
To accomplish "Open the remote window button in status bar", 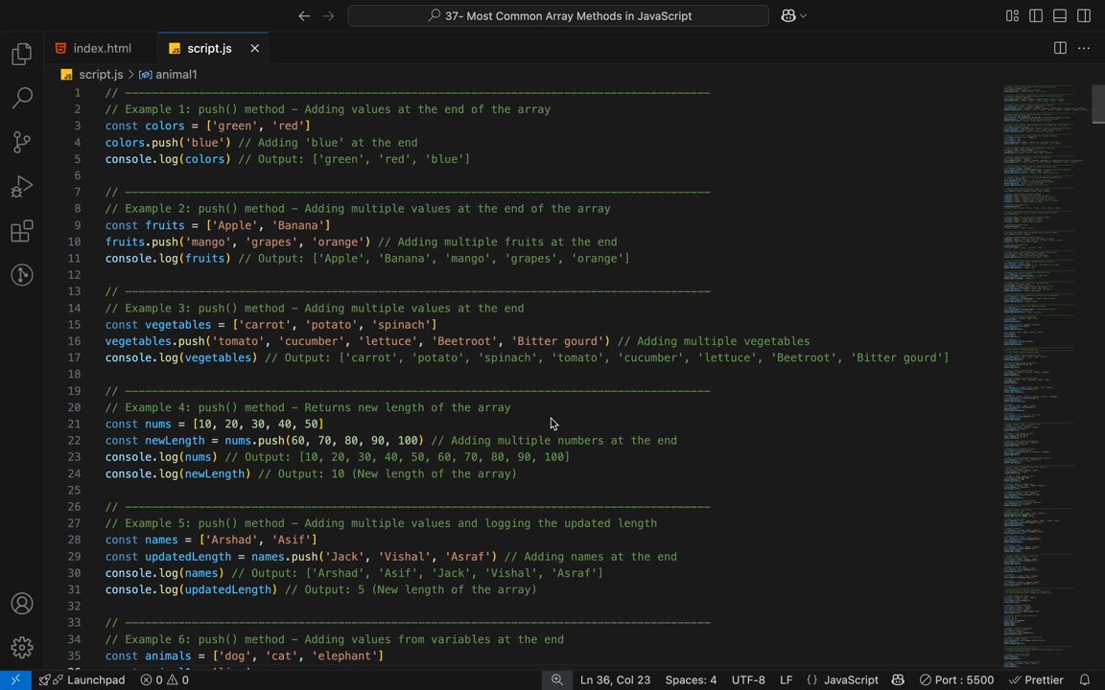I will coord(15,679).
